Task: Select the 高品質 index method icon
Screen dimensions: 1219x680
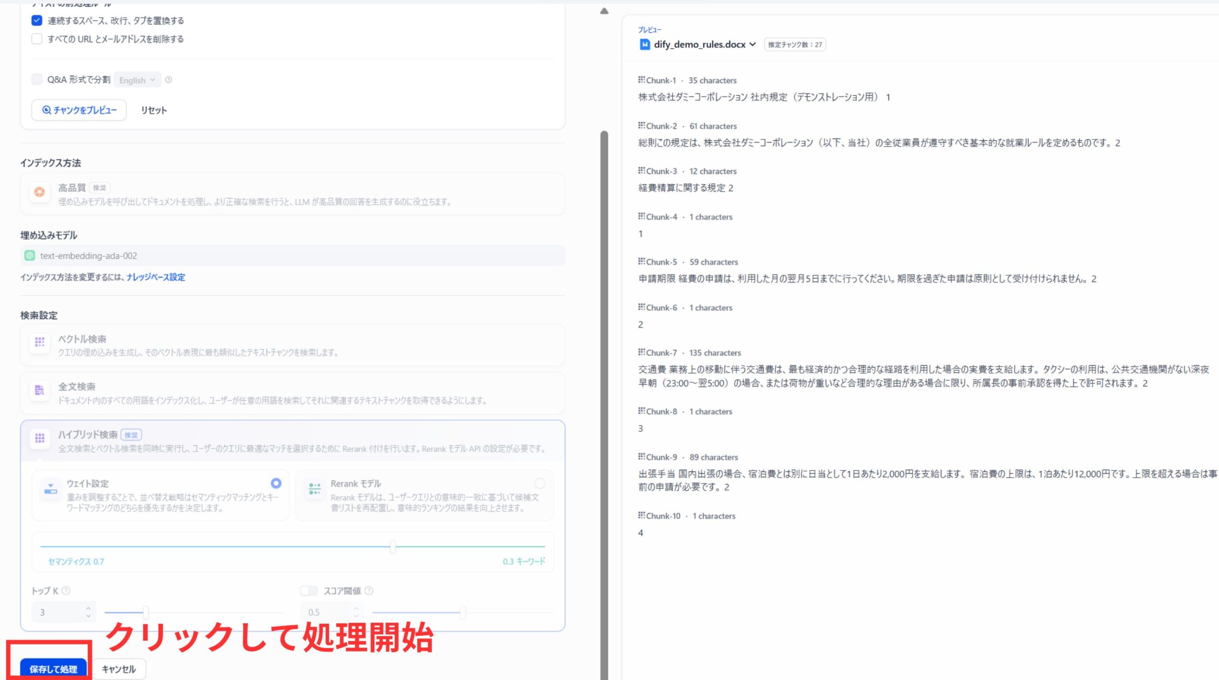Action: [x=40, y=192]
